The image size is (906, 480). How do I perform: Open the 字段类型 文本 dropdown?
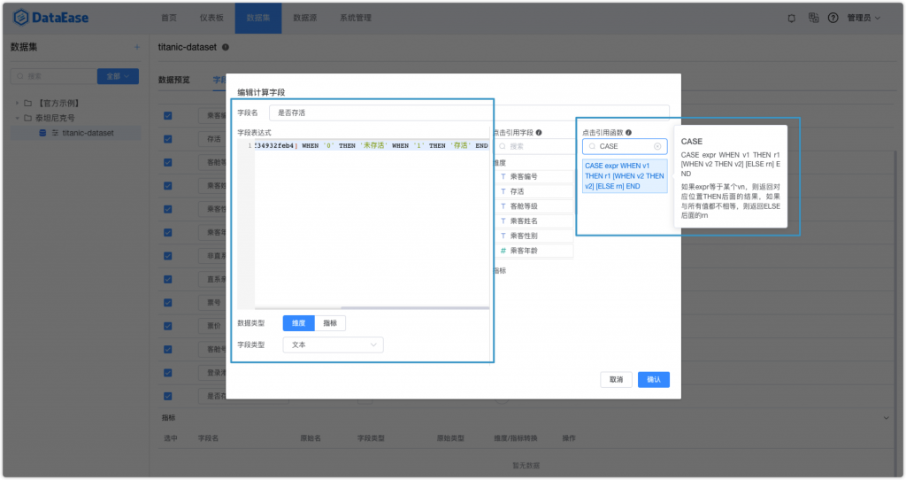click(x=333, y=345)
